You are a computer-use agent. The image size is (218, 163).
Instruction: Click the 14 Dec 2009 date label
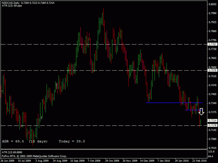click(x=147, y=161)
